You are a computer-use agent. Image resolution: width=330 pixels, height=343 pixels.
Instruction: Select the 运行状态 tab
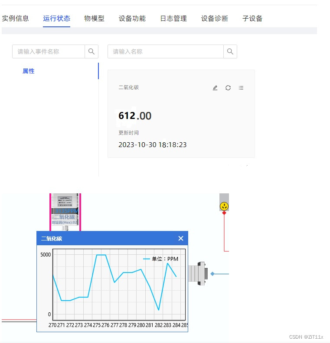coord(56,18)
